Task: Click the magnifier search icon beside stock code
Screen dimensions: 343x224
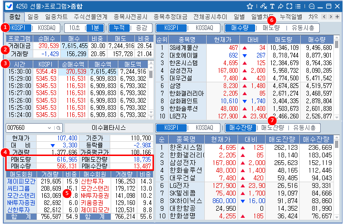Action: pos(58,128)
